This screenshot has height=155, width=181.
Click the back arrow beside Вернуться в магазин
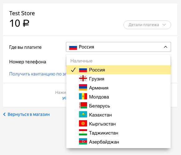[4, 114]
